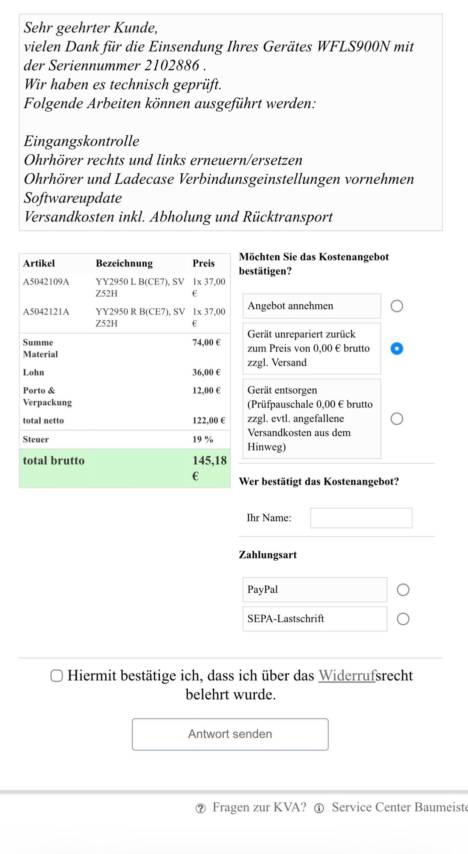Click the question mark help icon

pos(200,808)
